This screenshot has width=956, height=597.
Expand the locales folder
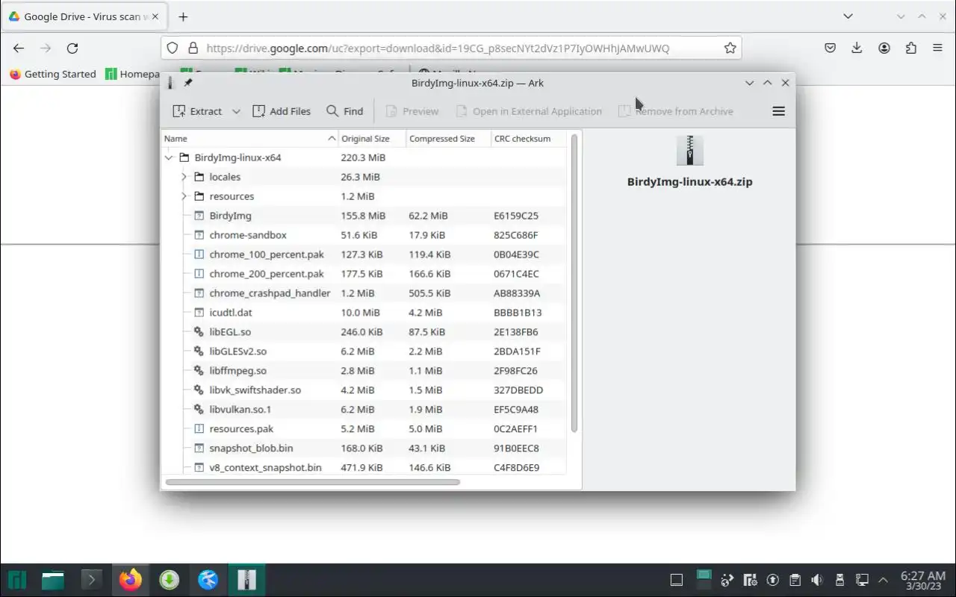[184, 177]
